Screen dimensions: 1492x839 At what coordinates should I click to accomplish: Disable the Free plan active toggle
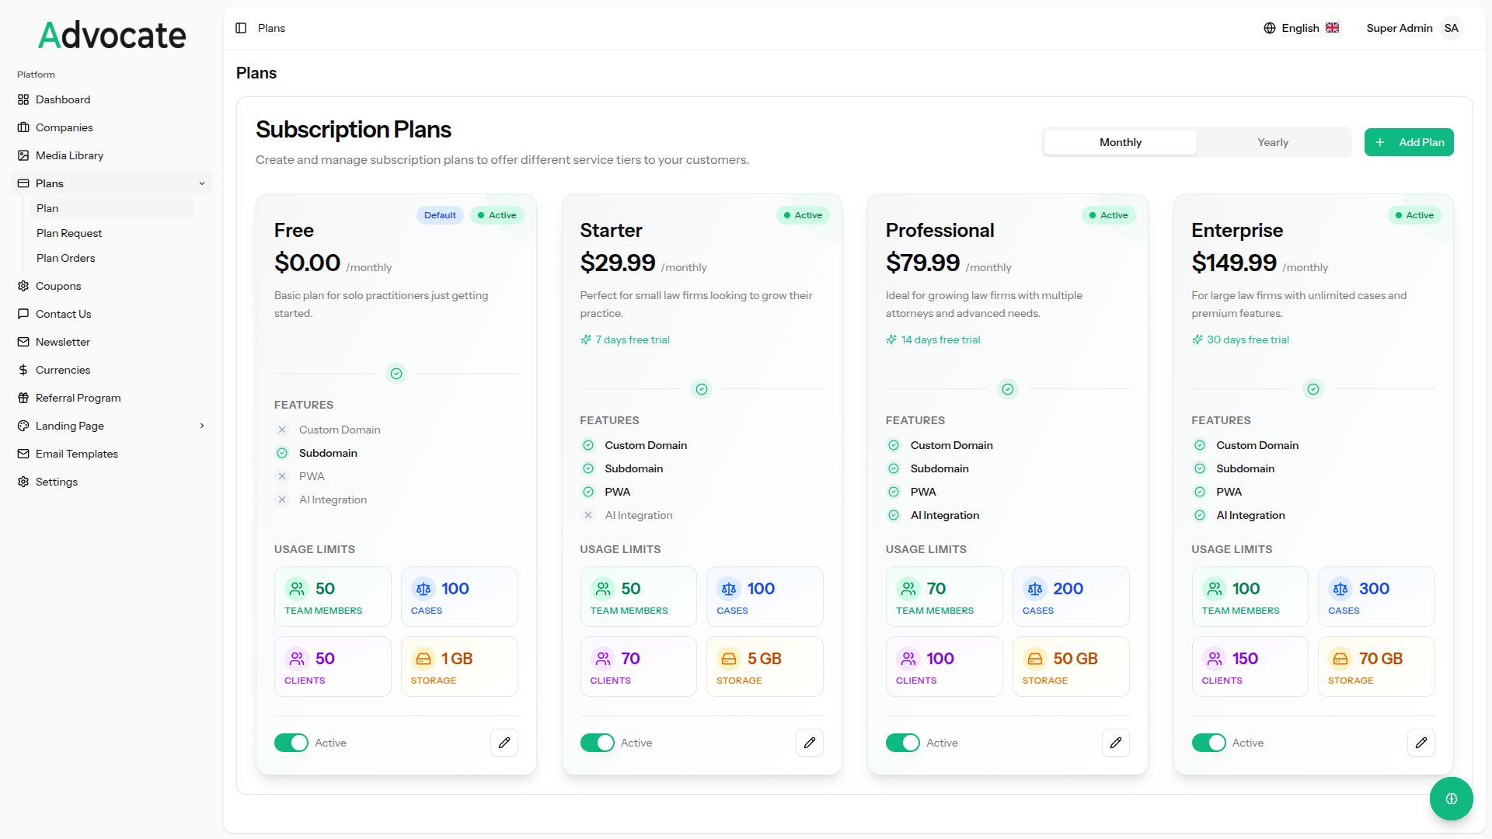coord(291,743)
